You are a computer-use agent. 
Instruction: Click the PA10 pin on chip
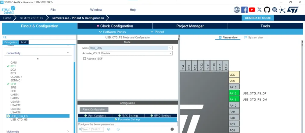pyautogui.click(x=234, y=105)
